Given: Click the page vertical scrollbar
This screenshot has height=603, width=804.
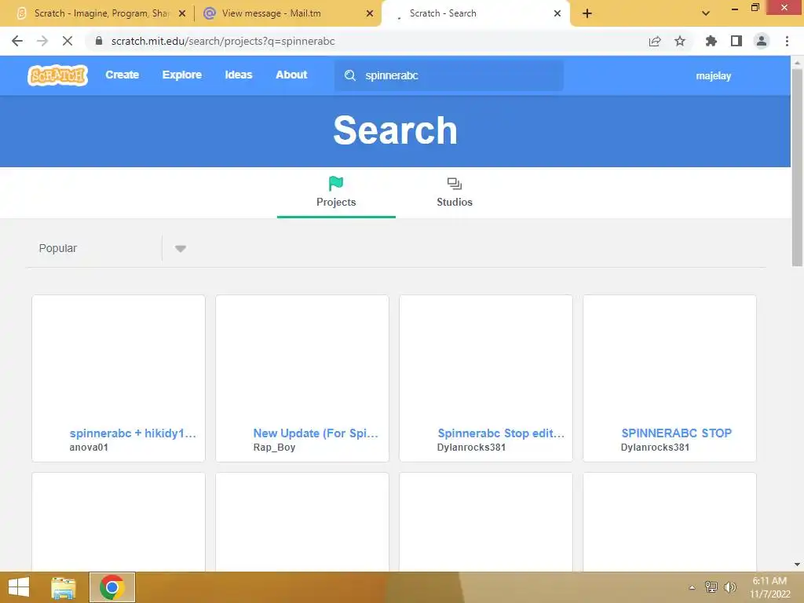Looking at the screenshot, I should coord(797,167).
